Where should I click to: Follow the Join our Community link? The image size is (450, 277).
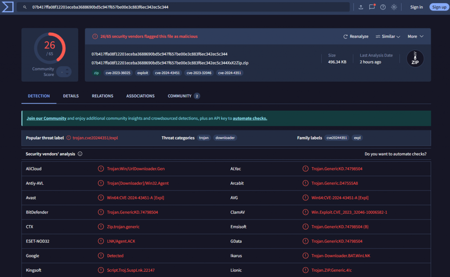point(47,119)
